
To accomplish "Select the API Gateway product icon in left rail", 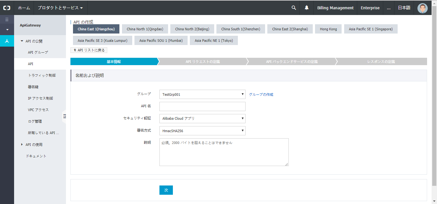I will (x=7, y=41).
